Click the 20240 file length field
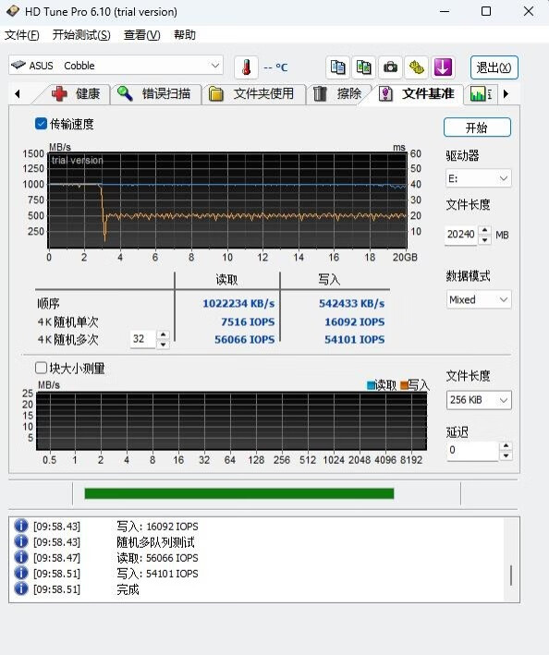Image resolution: width=549 pixels, height=655 pixels. coord(461,235)
